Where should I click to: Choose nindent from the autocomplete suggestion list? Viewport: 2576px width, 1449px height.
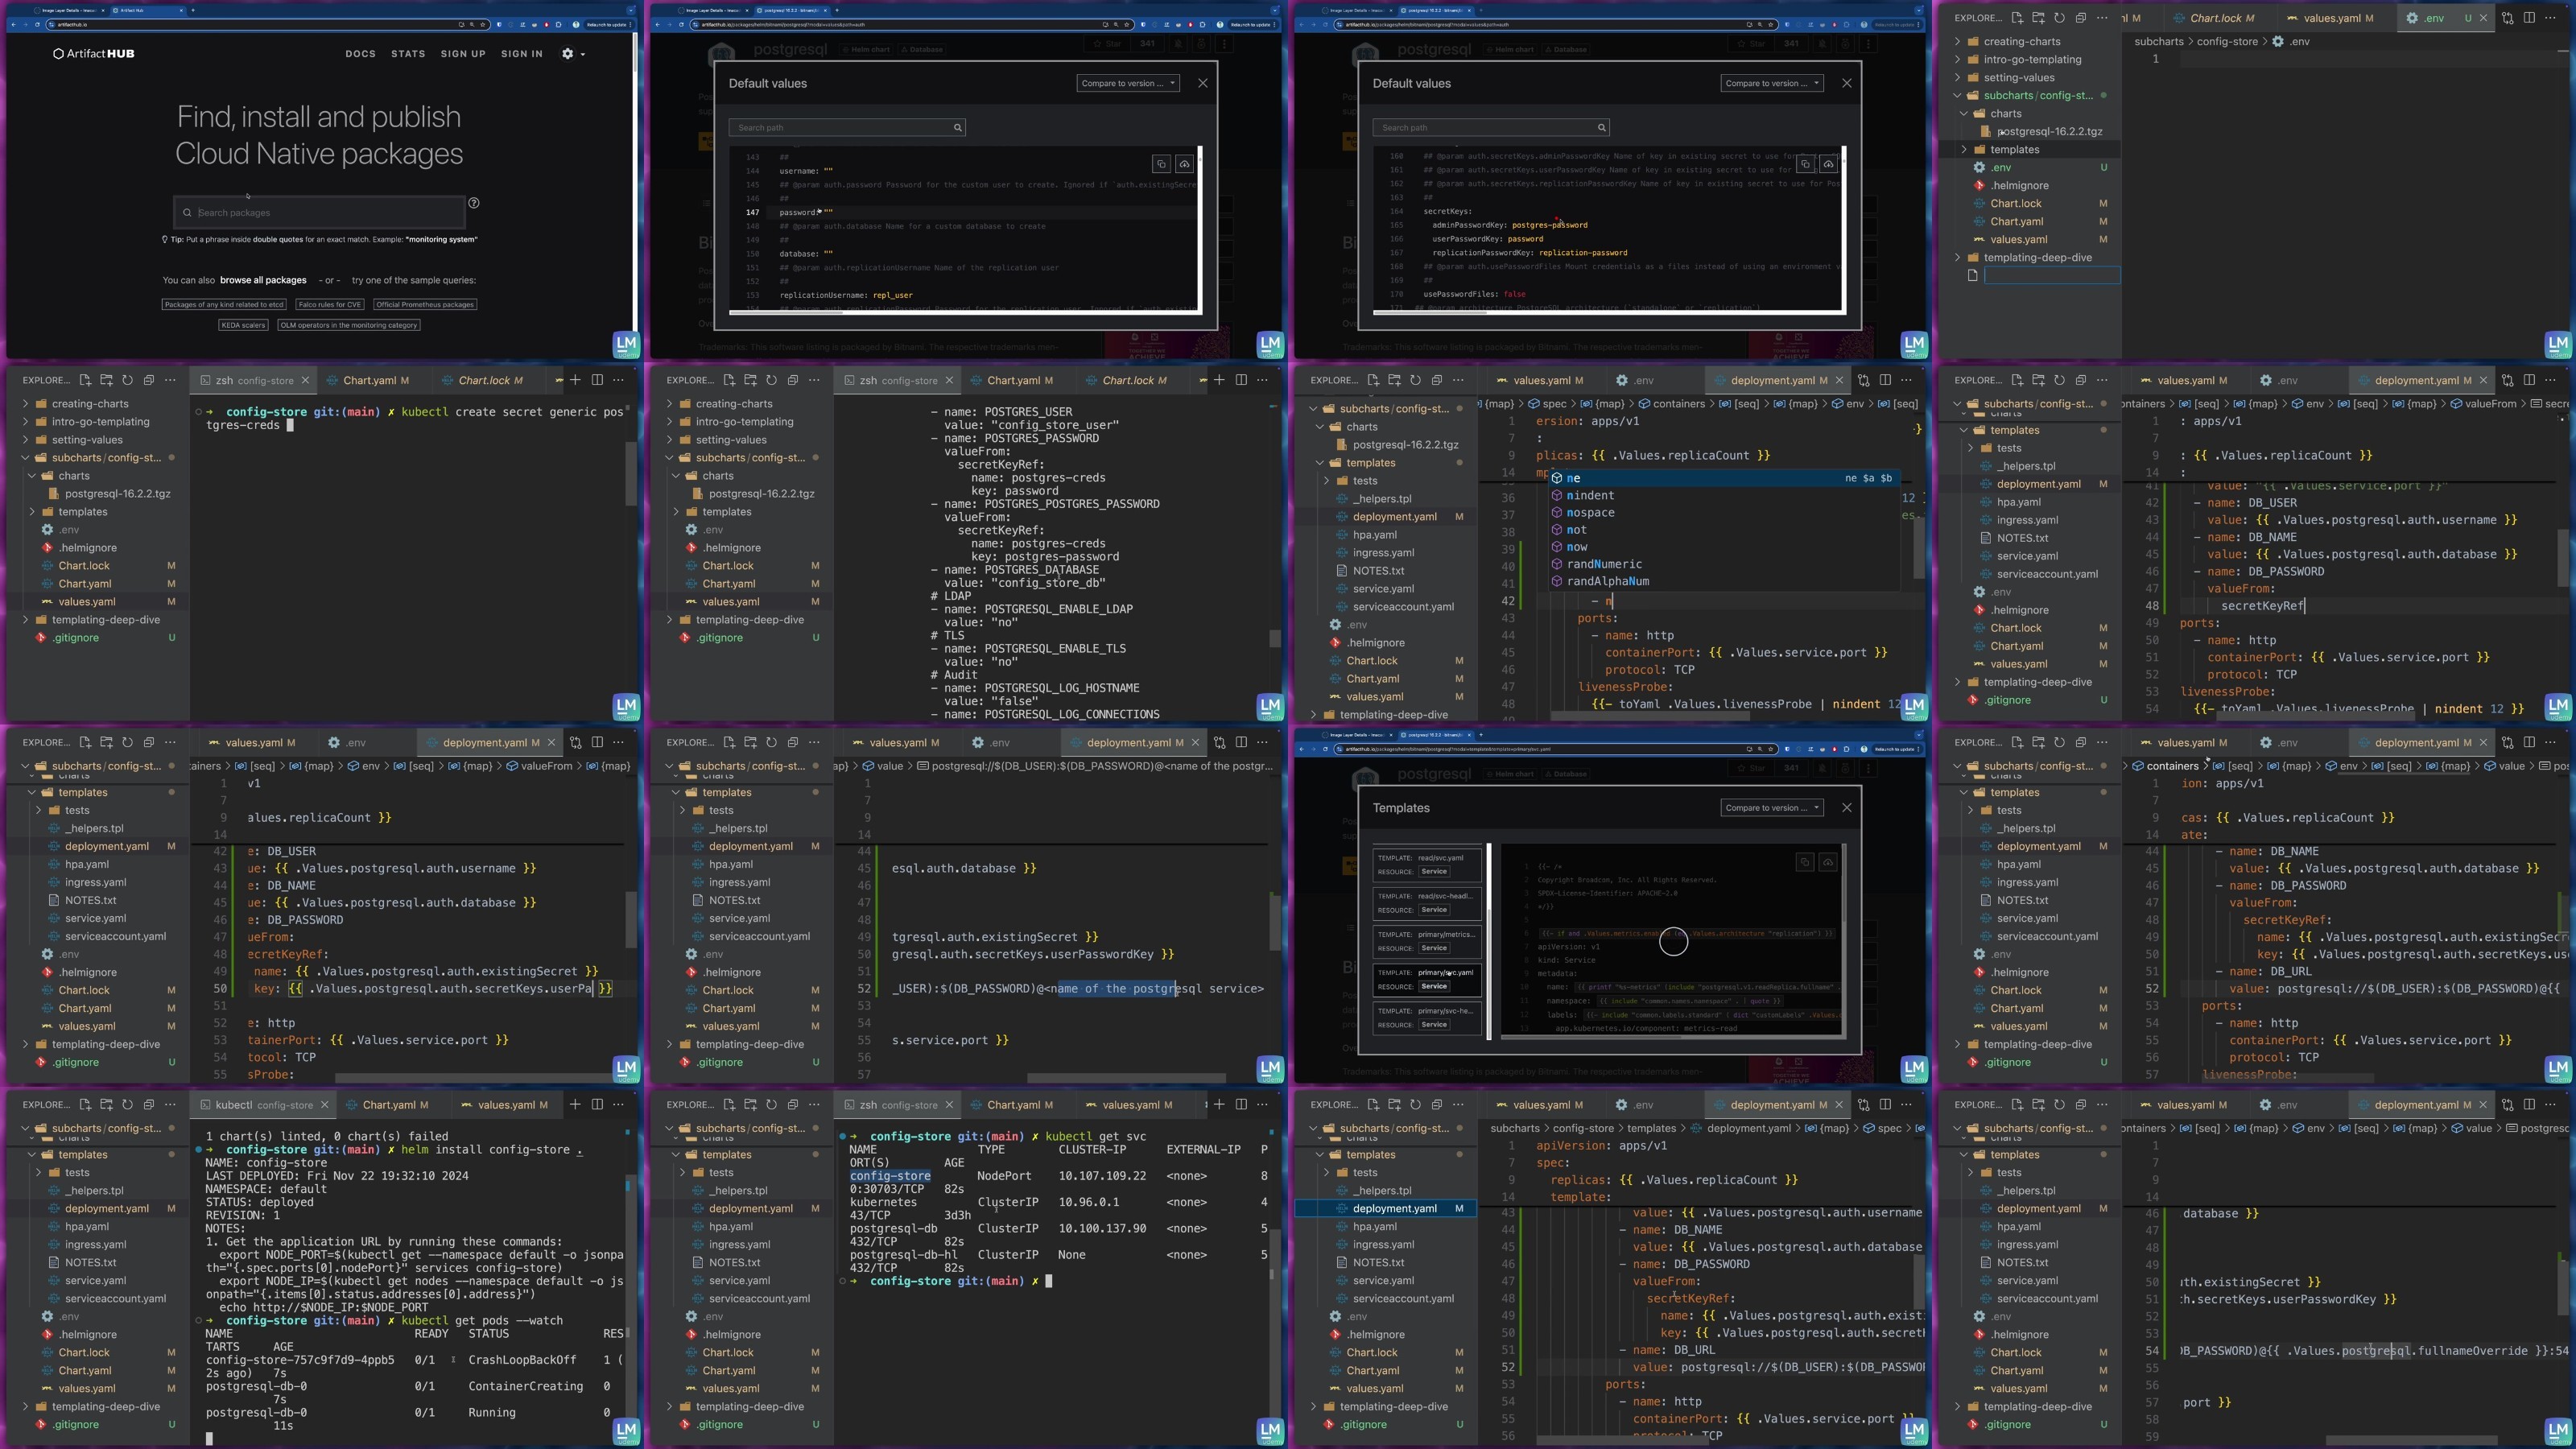click(x=1724, y=495)
